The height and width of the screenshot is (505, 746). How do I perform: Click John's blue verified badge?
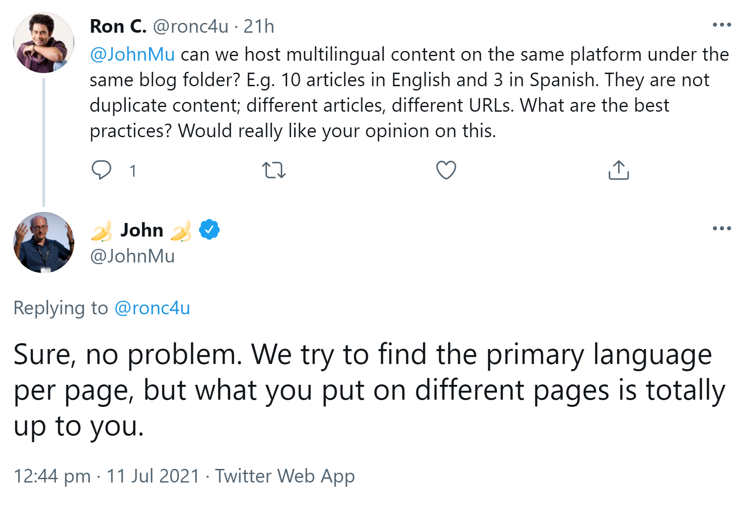pyautogui.click(x=209, y=230)
